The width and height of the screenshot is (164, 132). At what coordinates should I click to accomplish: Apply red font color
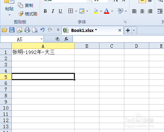click(106, 11)
